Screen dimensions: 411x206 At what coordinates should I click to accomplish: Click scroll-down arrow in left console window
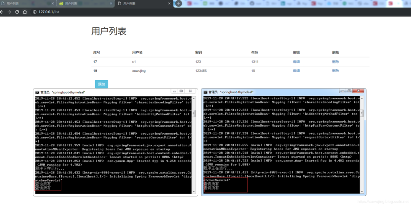194,192
